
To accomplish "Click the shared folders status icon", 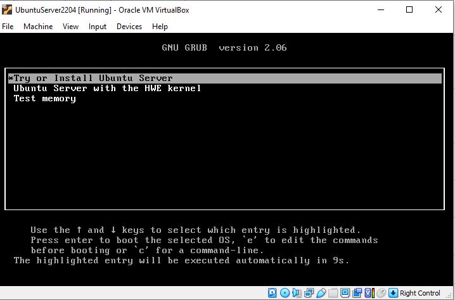I will click(333, 293).
